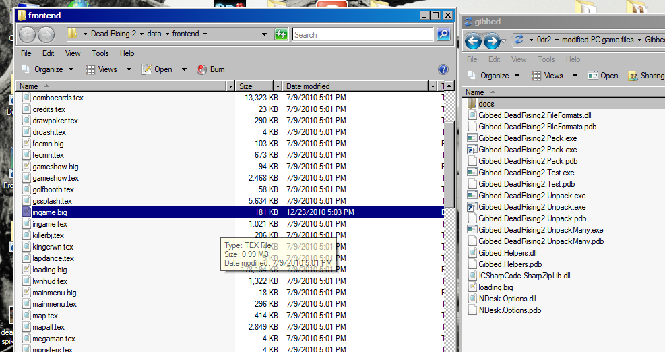This screenshot has width=665, height=352.
Task: Select the ICSharpCode.SharpZipLib.dll file icon
Action: 472,276
